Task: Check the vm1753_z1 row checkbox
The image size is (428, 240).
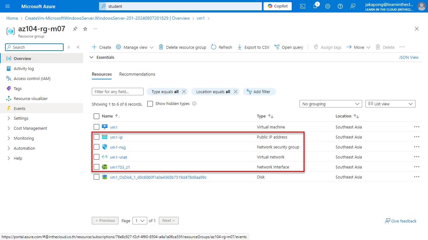Action: click(x=97, y=167)
